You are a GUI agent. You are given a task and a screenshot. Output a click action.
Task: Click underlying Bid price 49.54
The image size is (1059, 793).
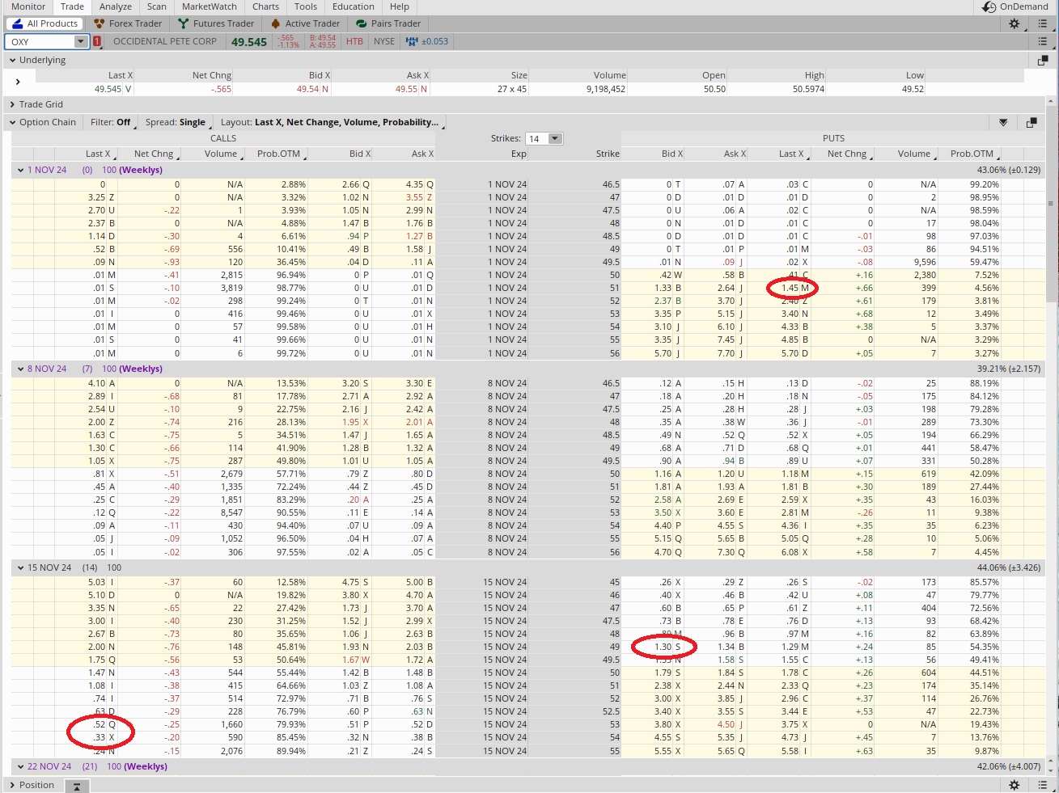point(307,90)
